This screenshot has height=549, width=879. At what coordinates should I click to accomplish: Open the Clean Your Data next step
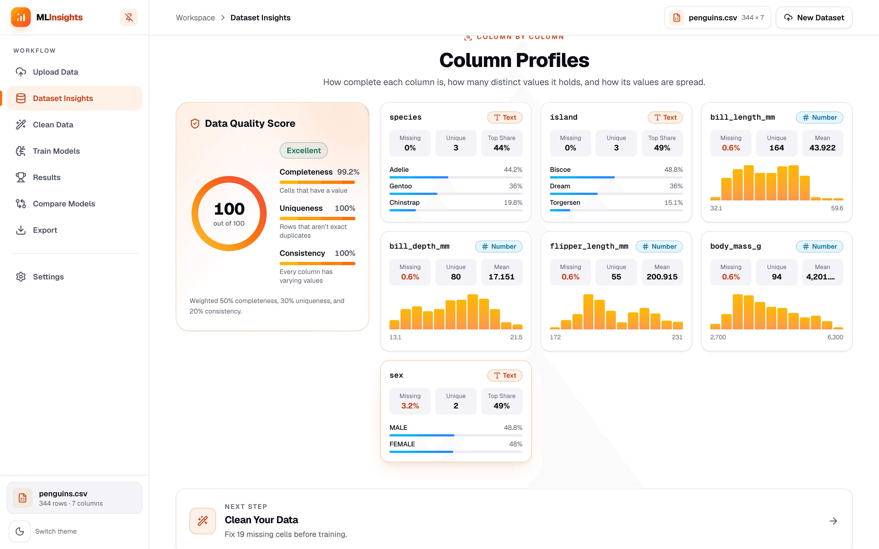(514, 520)
